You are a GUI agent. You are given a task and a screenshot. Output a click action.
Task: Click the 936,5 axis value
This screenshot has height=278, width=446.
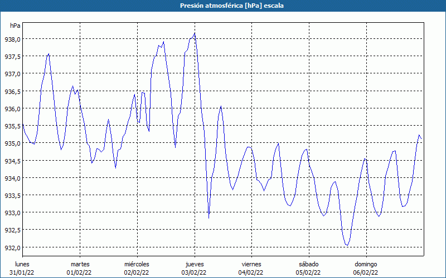coord(12,91)
